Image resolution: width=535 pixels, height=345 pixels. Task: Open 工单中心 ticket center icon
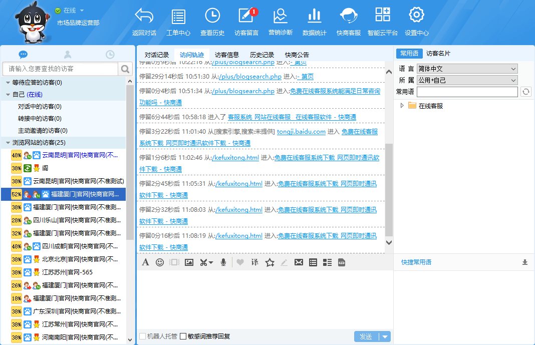(x=178, y=17)
